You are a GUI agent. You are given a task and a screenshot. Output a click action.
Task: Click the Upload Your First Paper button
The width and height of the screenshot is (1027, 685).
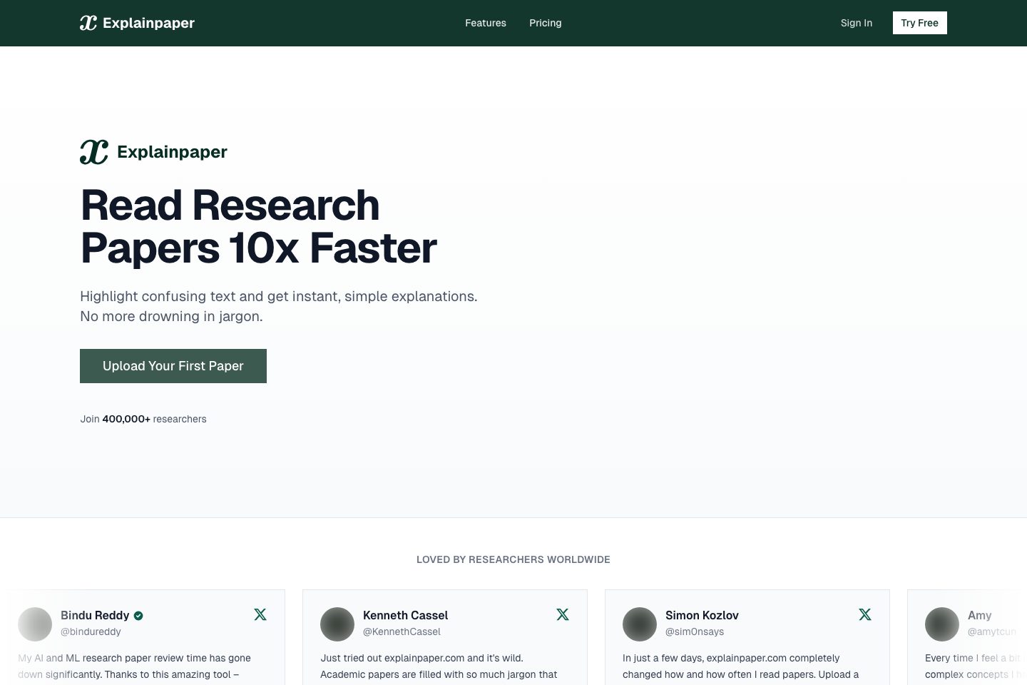(x=173, y=366)
